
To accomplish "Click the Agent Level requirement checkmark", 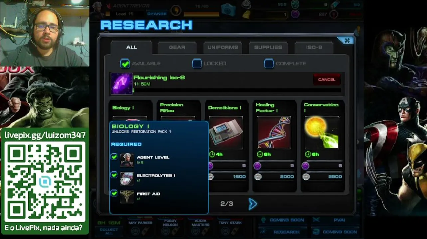I will 114,156.
